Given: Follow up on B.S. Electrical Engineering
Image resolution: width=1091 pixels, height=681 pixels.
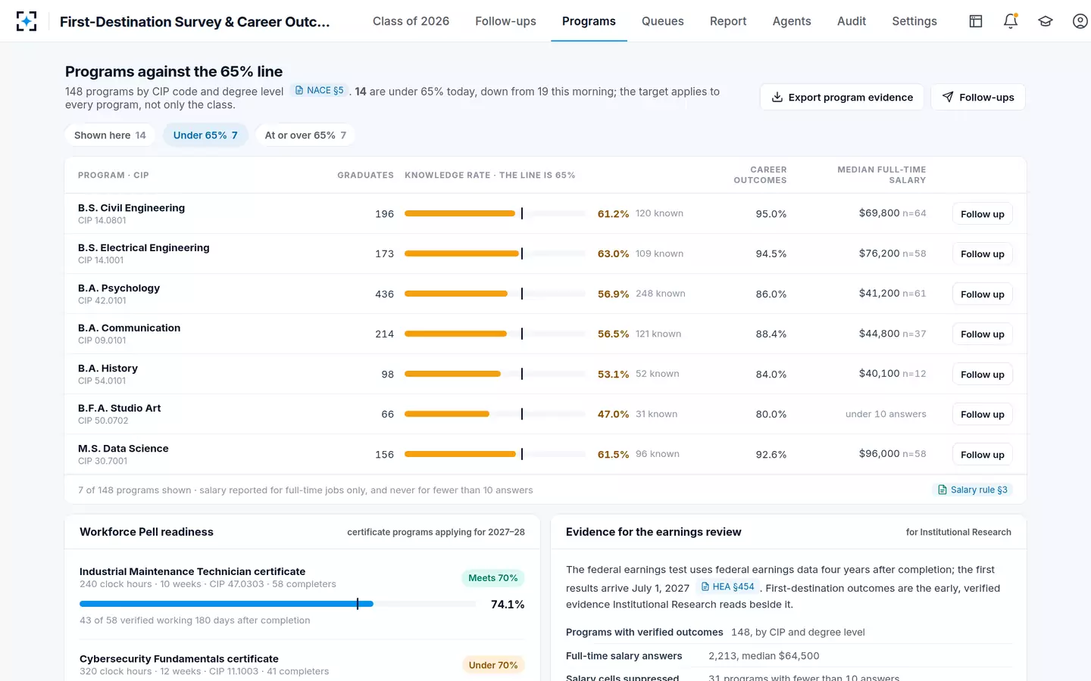Looking at the screenshot, I should (982, 254).
